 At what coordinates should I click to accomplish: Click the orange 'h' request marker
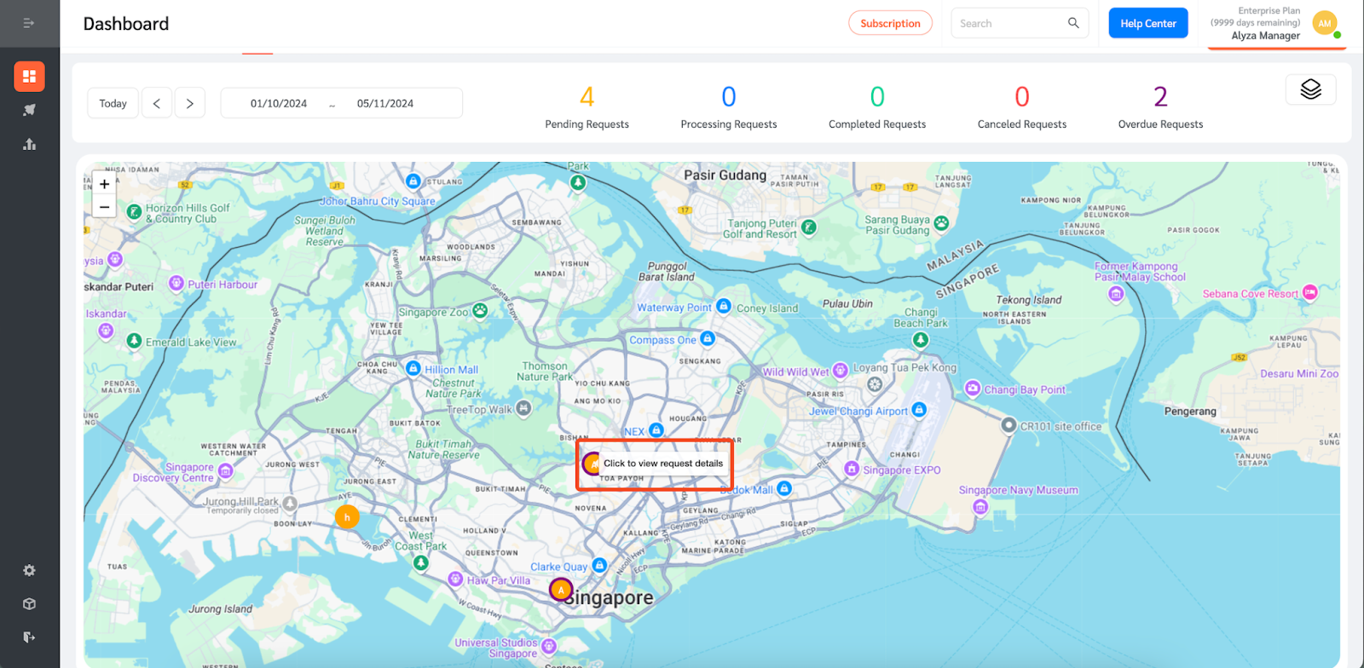347,517
